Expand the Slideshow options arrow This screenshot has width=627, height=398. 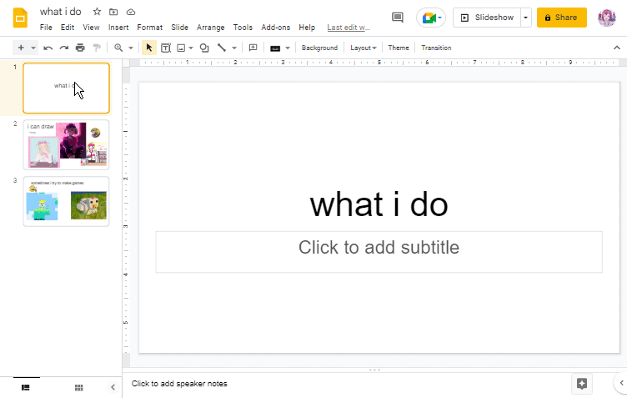click(525, 18)
